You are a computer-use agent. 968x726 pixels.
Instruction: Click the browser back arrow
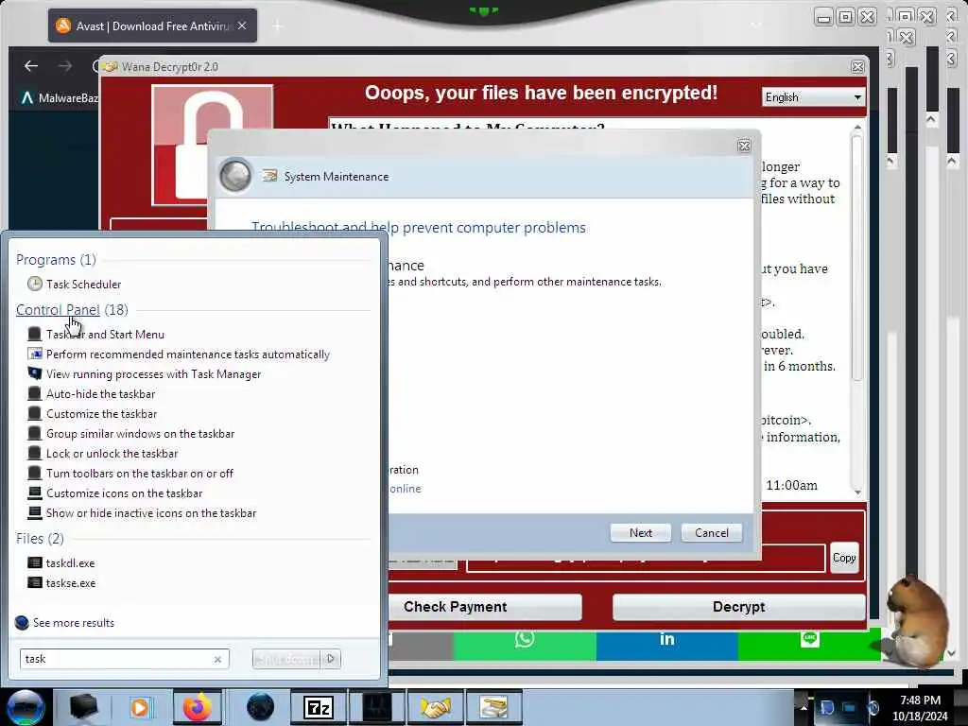click(31, 66)
